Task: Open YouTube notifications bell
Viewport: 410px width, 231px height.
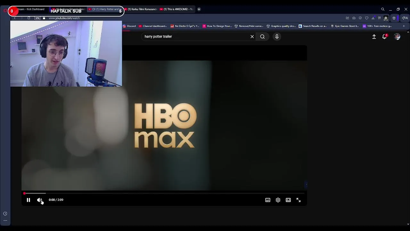Action: pyautogui.click(x=385, y=37)
